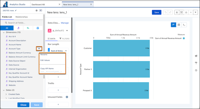200x109 pixels.
Task: Click the fields list vertical scrollbar
Action: (44, 46)
